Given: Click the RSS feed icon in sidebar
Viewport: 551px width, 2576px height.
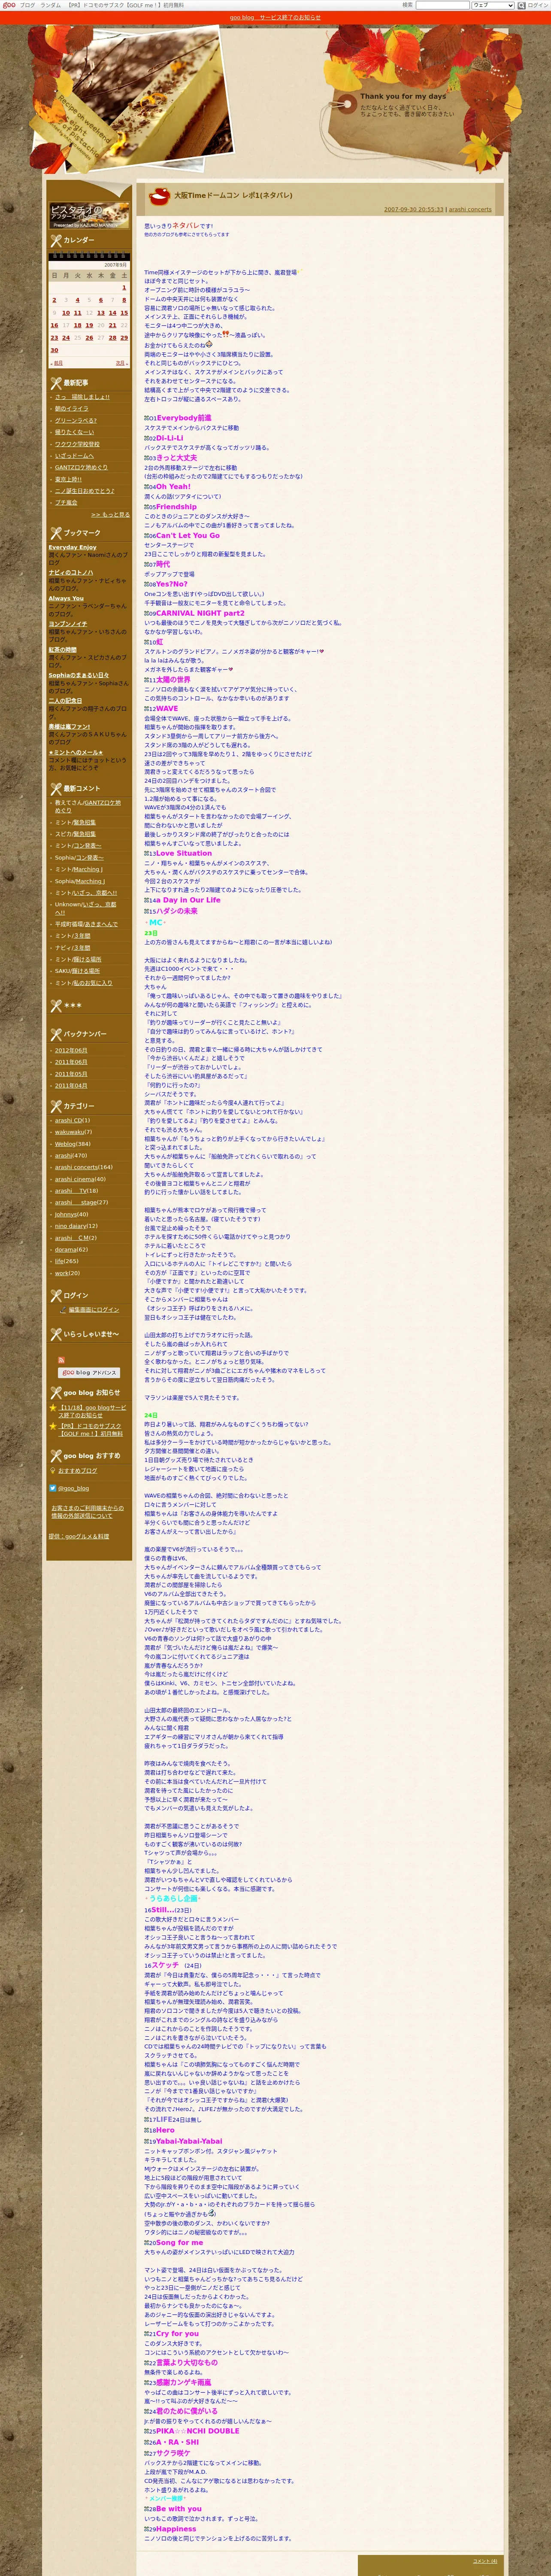Looking at the screenshot, I should click(x=61, y=1360).
